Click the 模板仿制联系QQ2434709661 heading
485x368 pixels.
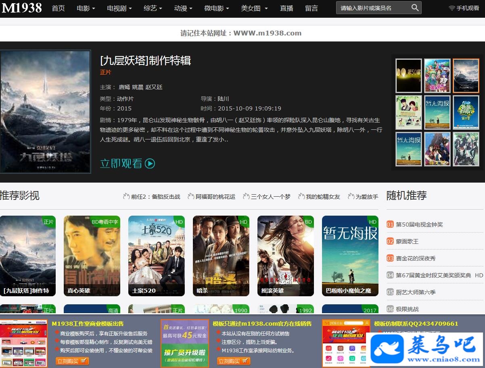pos(416,324)
